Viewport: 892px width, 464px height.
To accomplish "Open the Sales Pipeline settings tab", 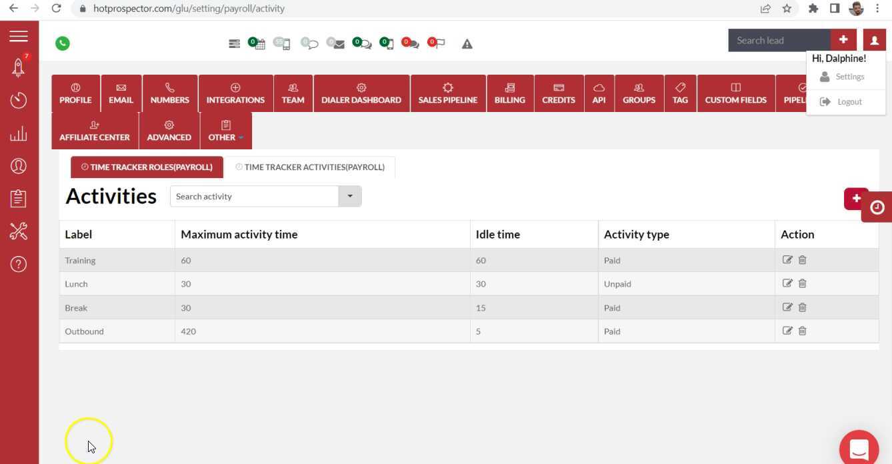I will pyautogui.click(x=448, y=93).
